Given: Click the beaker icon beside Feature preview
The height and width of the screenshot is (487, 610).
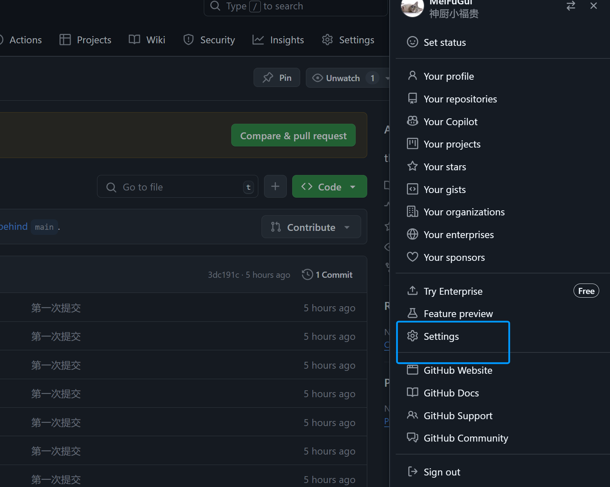Looking at the screenshot, I should [412, 313].
